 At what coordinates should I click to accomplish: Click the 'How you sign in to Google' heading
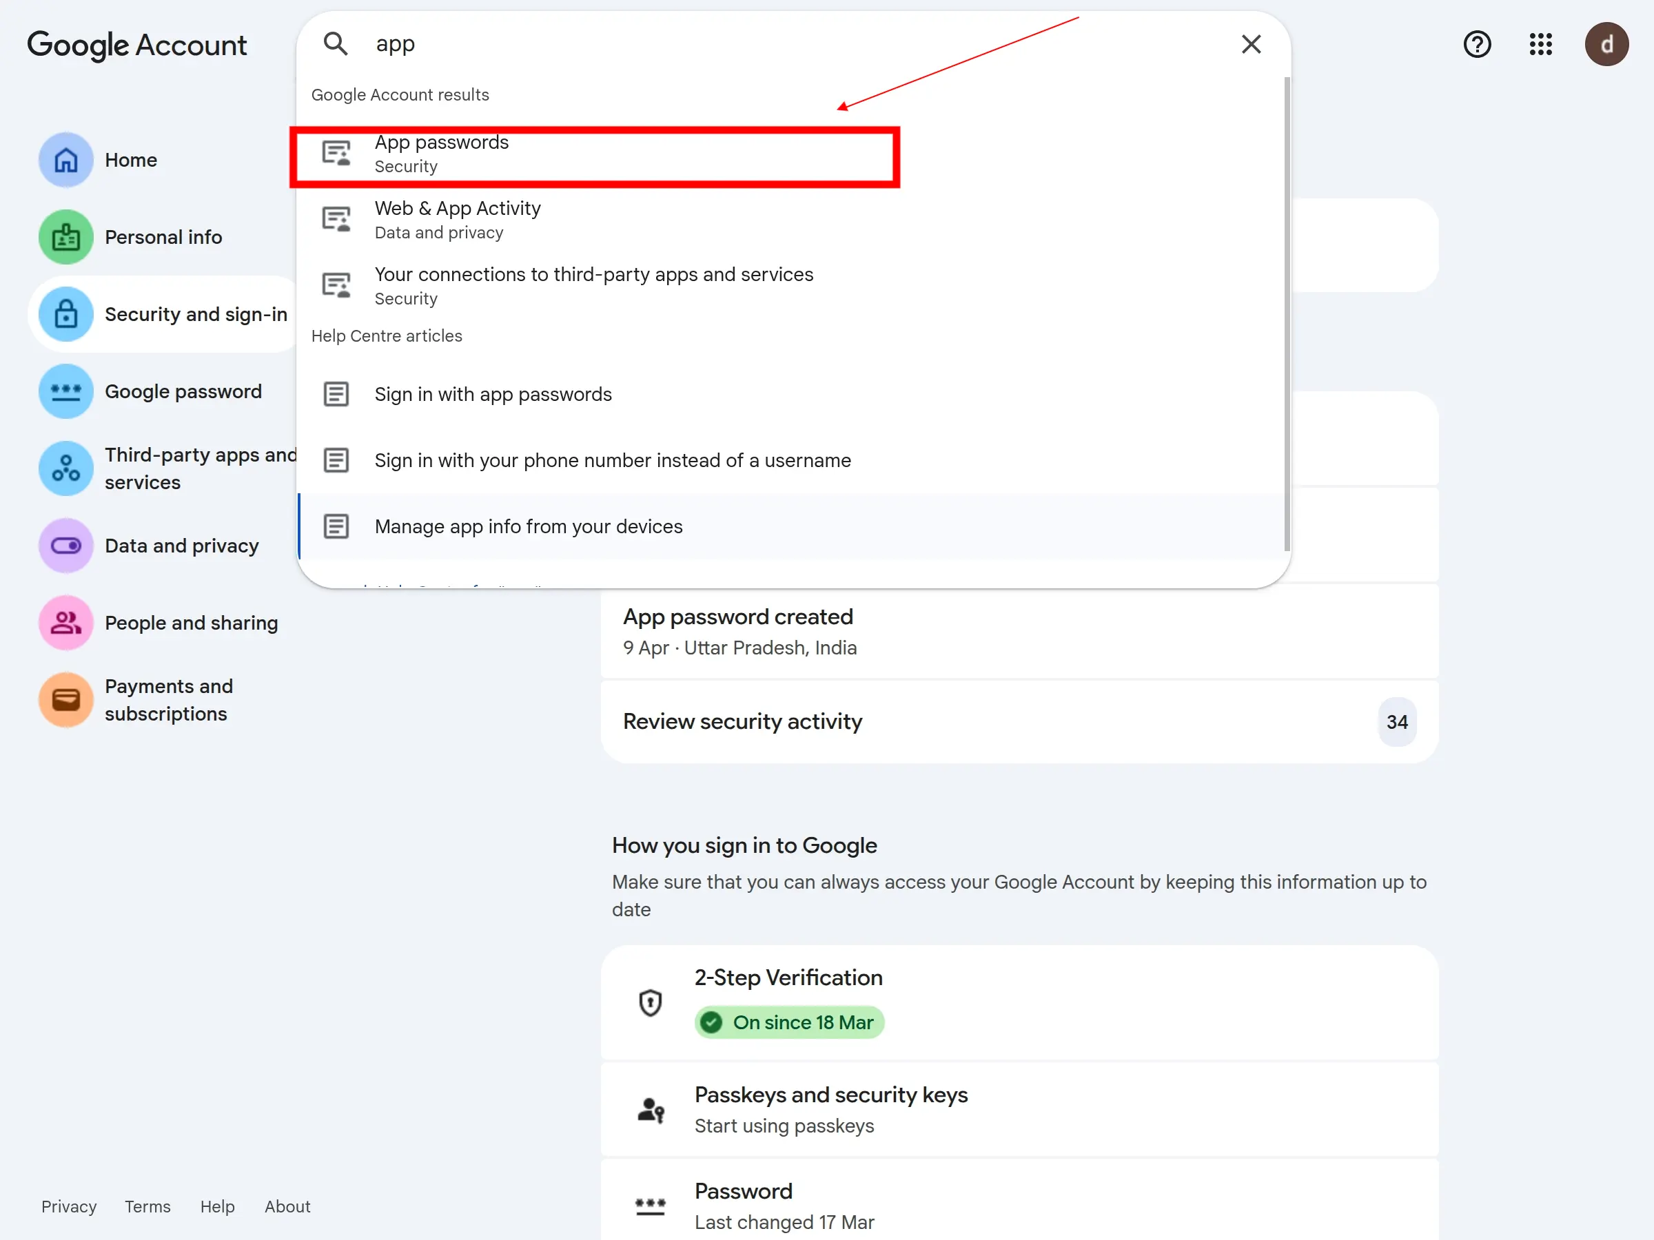click(744, 845)
